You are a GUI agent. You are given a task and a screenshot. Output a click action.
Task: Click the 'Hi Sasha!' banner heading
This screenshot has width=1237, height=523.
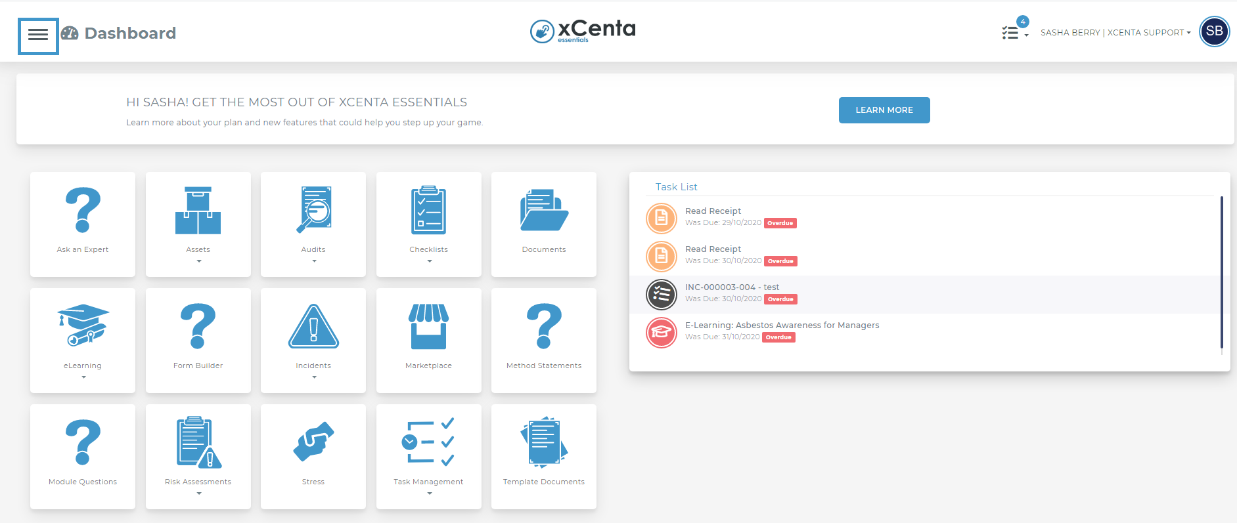[x=296, y=102]
